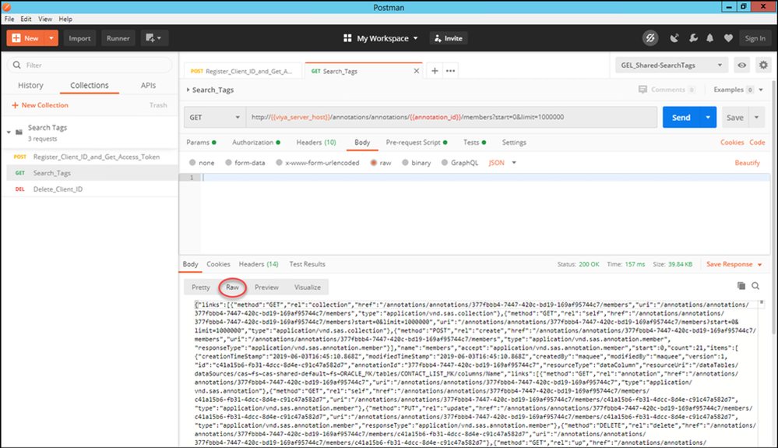
Task: Click the sync status icon
Action: pyautogui.click(x=650, y=38)
